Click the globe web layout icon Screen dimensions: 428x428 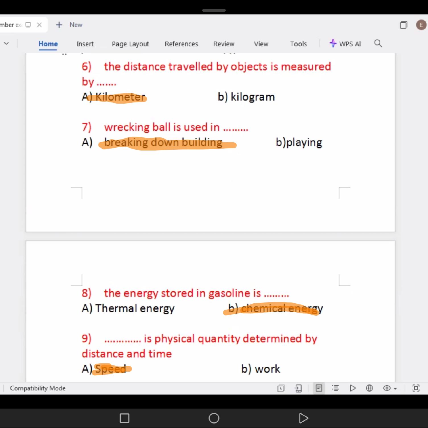pos(369,388)
